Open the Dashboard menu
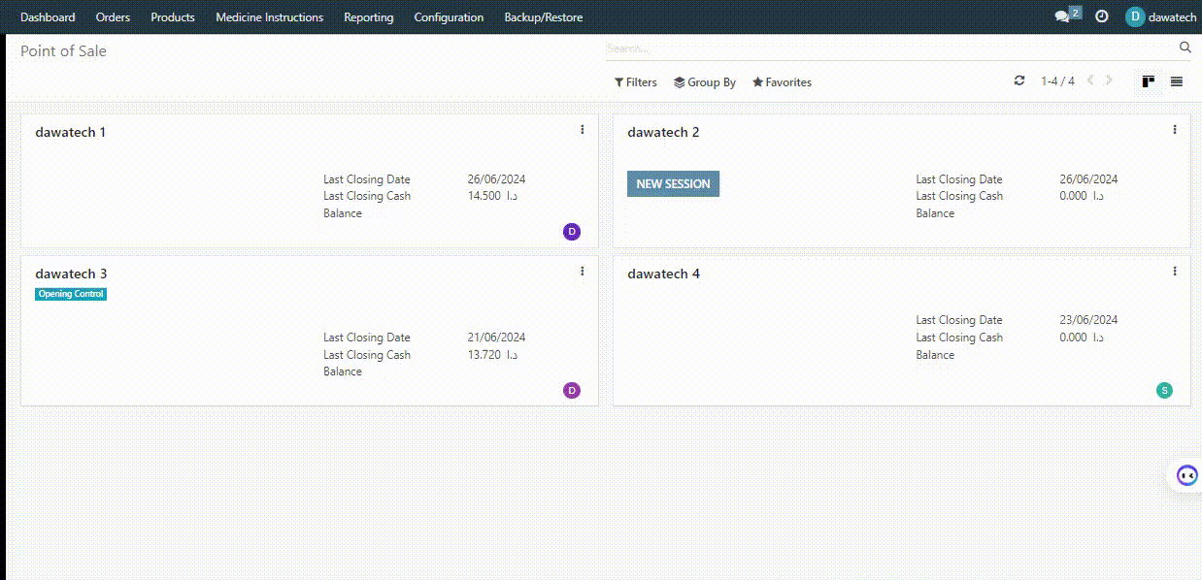Image resolution: width=1202 pixels, height=580 pixels. (48, 17)
